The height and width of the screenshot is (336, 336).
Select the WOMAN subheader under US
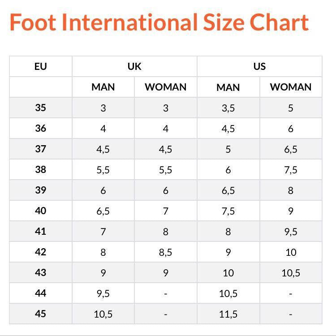click(x=290, y=87)
